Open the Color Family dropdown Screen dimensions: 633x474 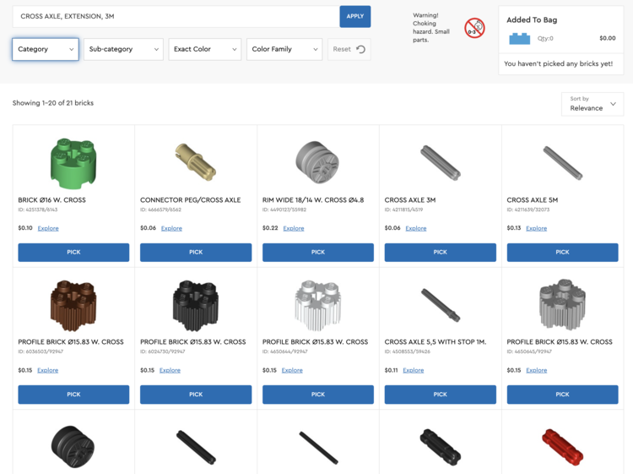pyautogui.click(x=284, y=49)
